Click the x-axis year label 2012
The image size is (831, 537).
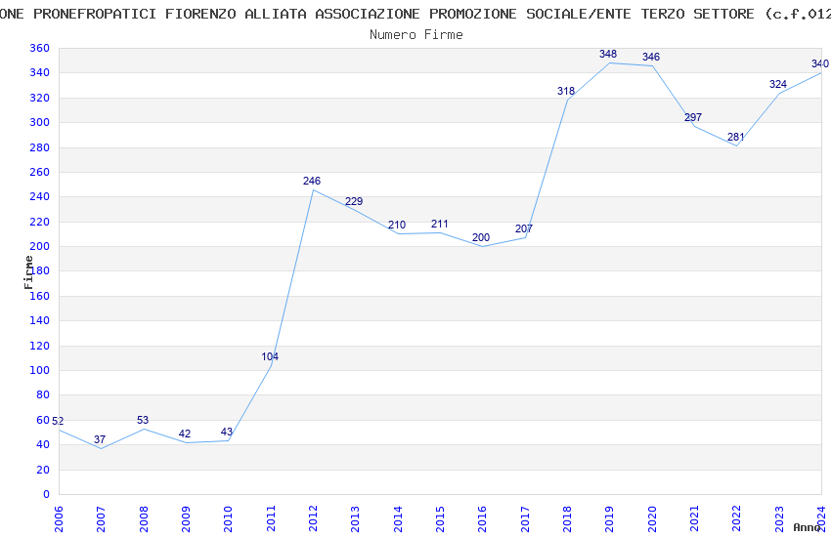(313, 519)
